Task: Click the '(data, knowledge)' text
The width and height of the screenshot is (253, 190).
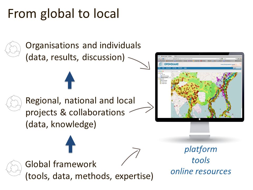Action: pyautogui.click(x=61, y=124)
